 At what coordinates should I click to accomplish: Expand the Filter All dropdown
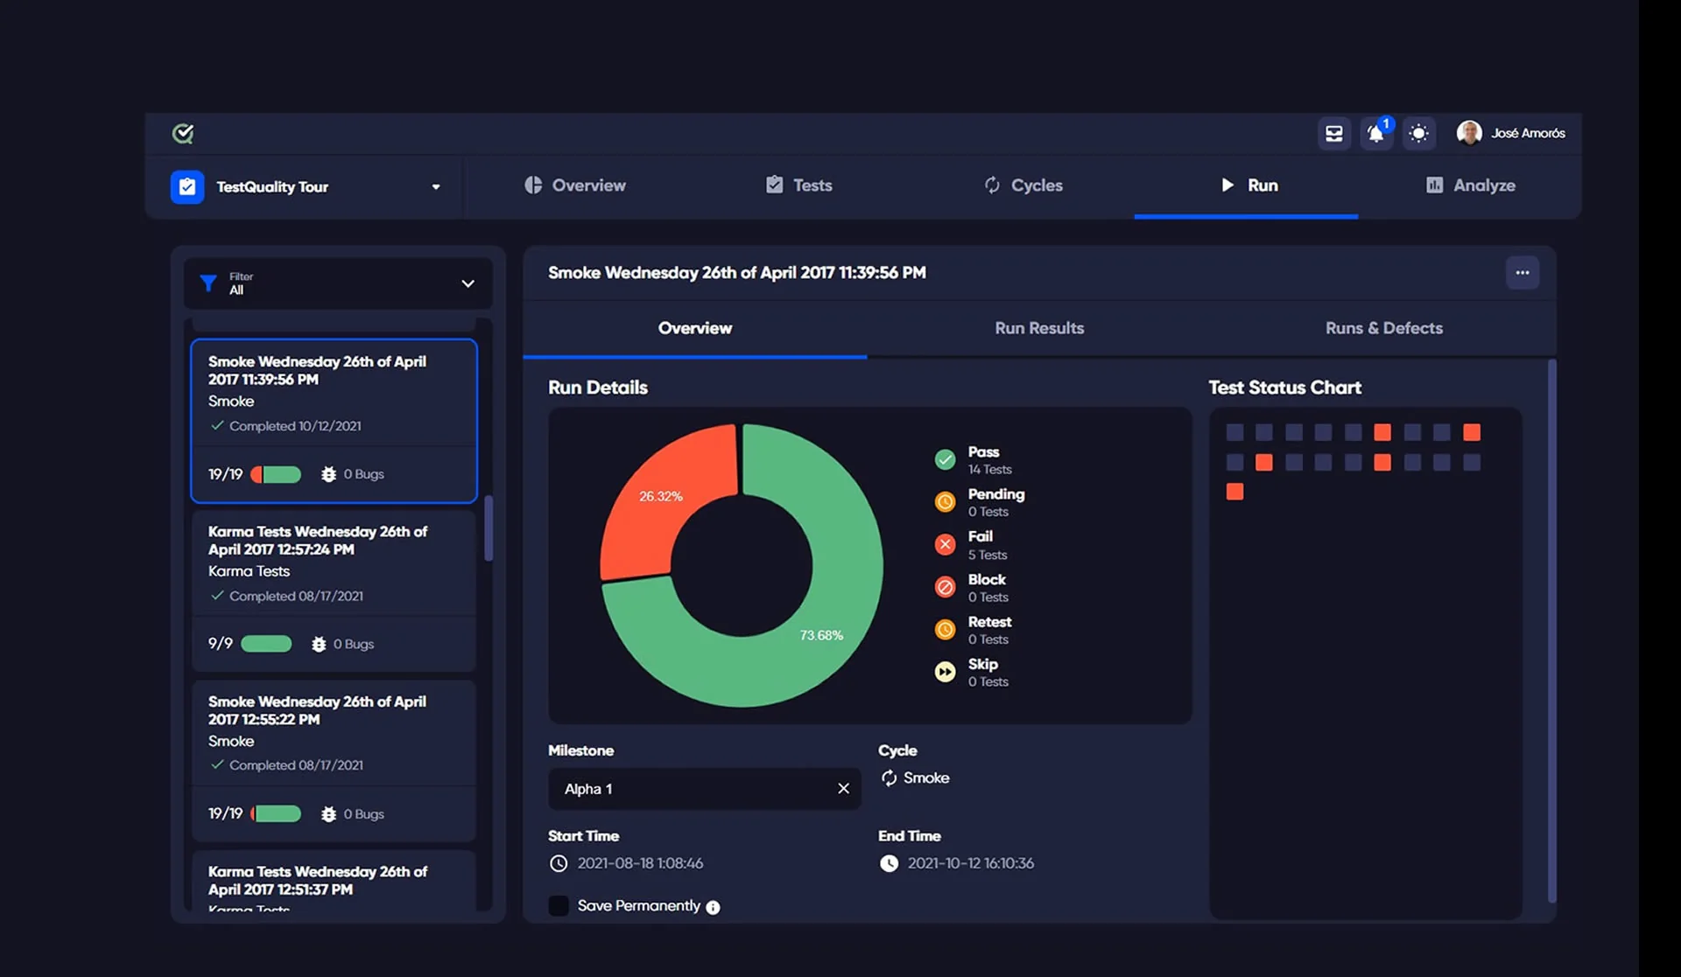(x=468, y=283)
